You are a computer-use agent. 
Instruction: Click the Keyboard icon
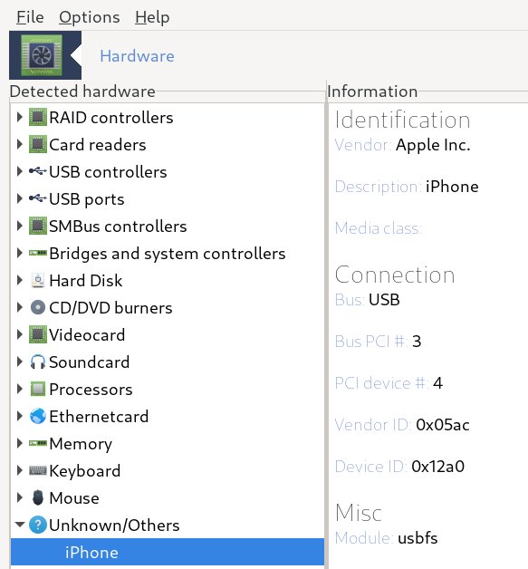click(x=38, y=470)
